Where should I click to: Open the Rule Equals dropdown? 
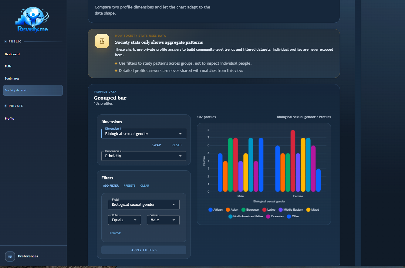[124, 220]
